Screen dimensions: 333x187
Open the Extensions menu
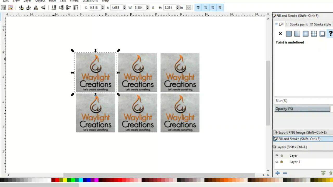pyautogui.click(x=90, y=1)
